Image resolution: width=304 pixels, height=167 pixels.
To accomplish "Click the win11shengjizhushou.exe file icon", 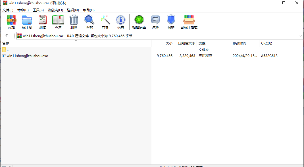I will tap(4, 56).
